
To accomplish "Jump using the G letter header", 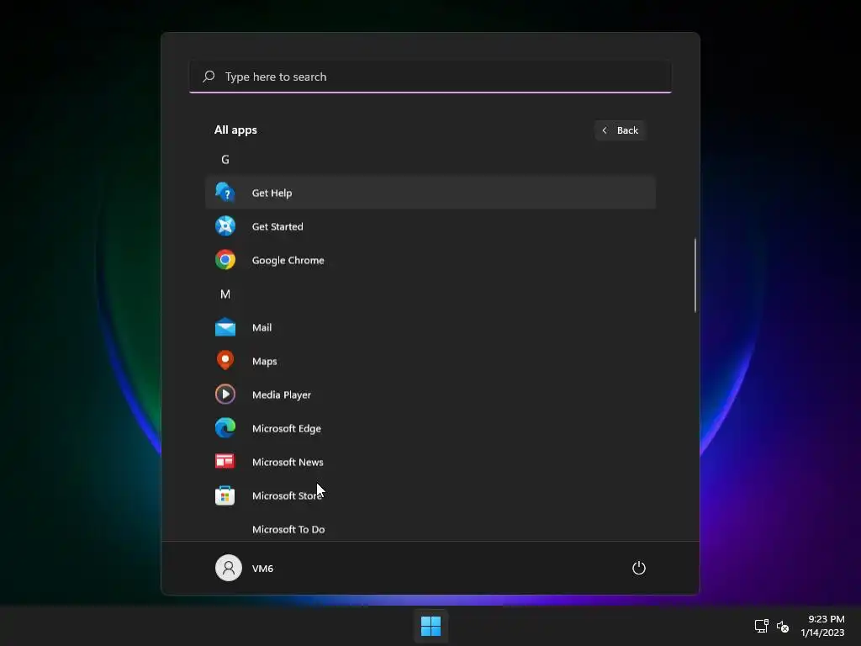I will coord(225,159).
